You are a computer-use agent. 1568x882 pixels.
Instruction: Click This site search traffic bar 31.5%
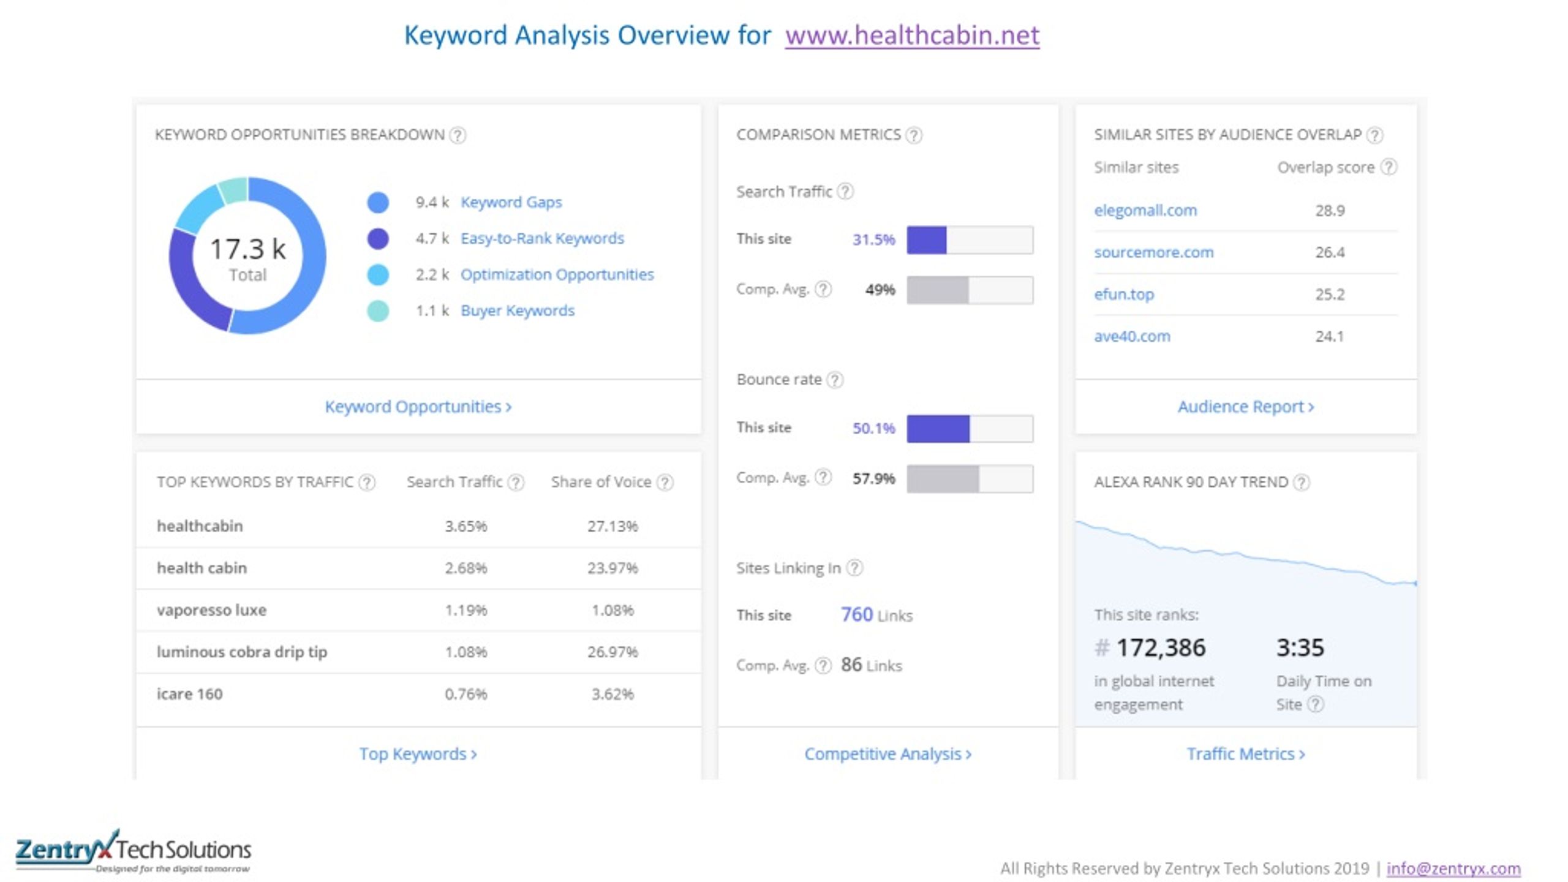point(970,239)
